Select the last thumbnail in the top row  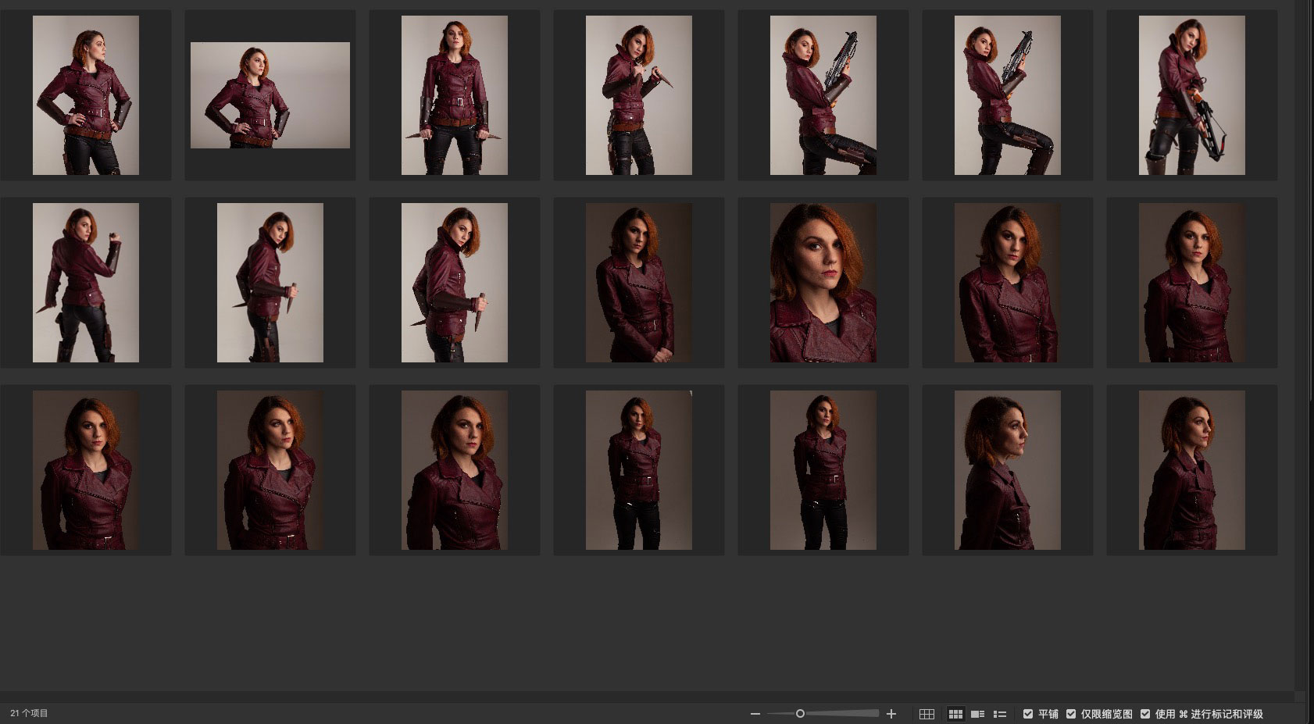pos(1191,95)
